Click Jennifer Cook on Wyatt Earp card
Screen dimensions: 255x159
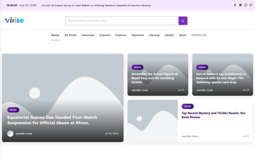pyautogui.click(x=140, y=90)
